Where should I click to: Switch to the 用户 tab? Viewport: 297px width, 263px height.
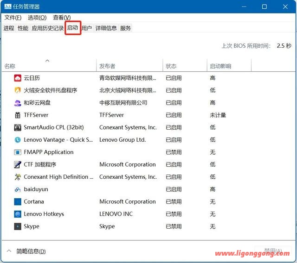87,28
